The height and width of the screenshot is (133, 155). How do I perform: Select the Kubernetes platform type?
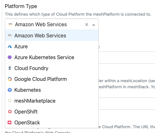tap(52, 90)
